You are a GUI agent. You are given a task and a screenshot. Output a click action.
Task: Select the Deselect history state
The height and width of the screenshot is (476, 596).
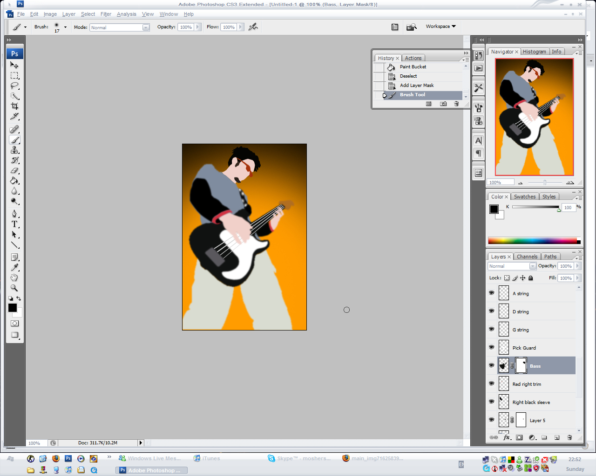tap(408, 76)
